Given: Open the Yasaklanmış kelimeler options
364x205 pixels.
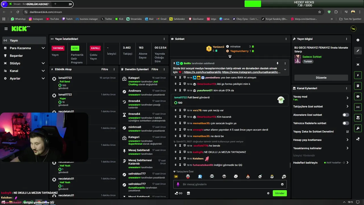Looking at the screenshot, I should coord(321,148).
